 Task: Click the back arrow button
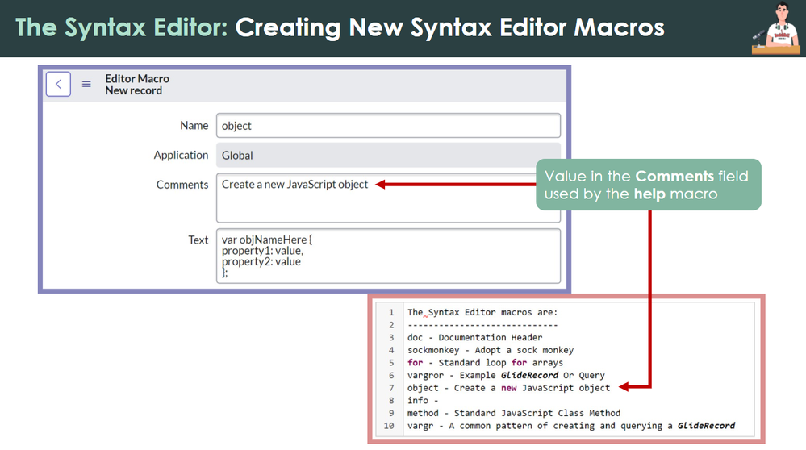tap(58, 84)
